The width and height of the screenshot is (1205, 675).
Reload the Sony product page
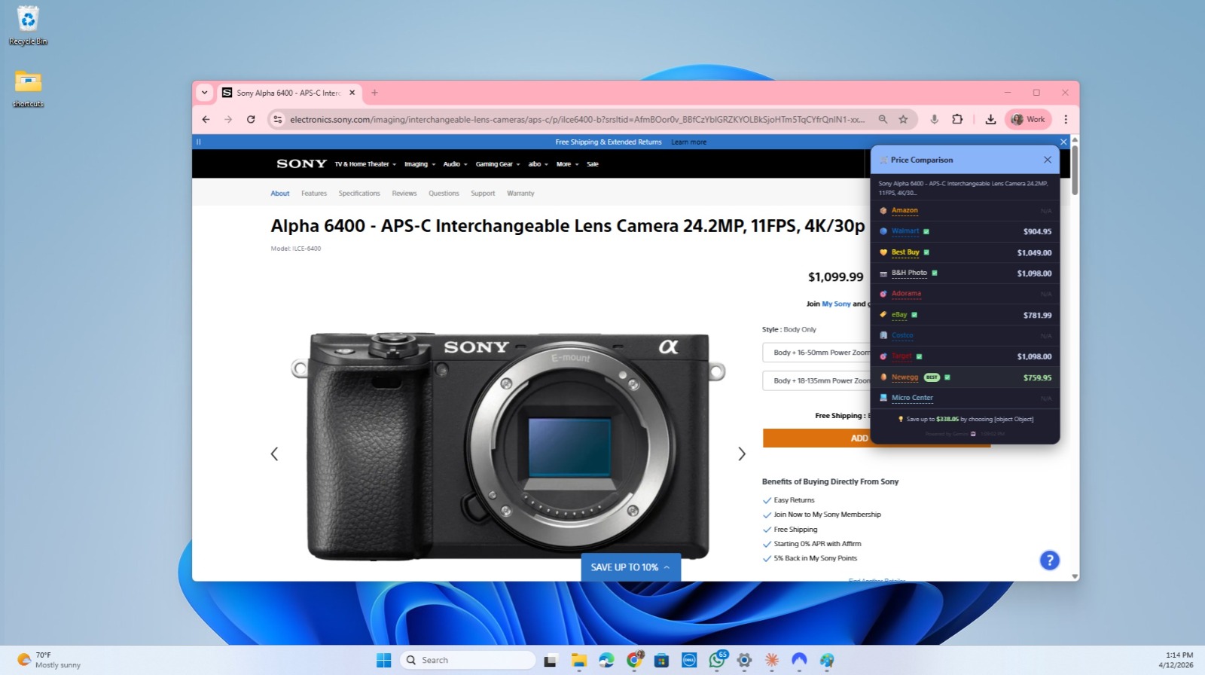pos(251,119)
